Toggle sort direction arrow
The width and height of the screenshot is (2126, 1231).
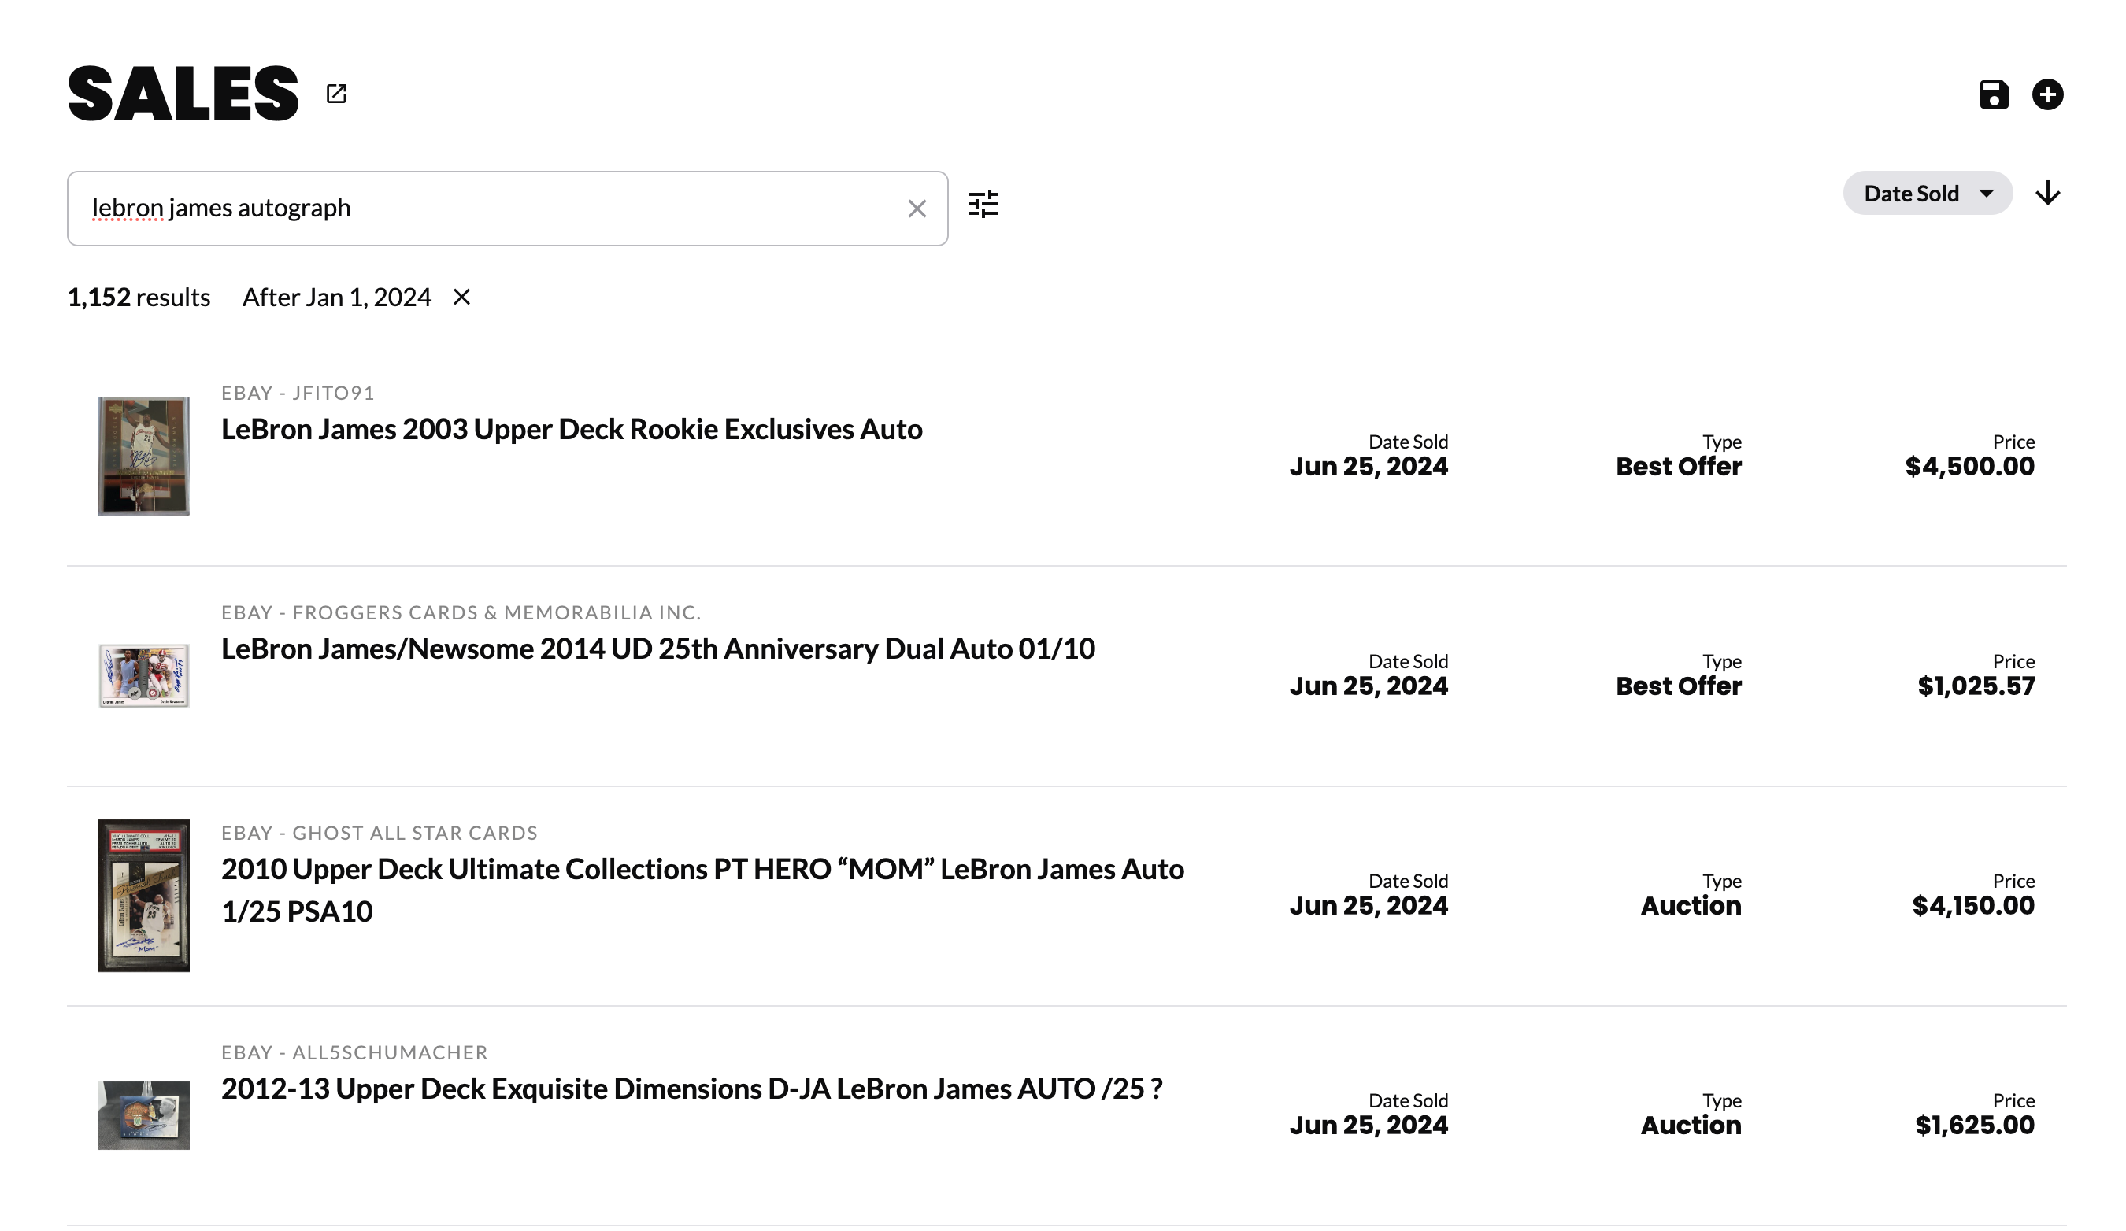[2047, 193]
